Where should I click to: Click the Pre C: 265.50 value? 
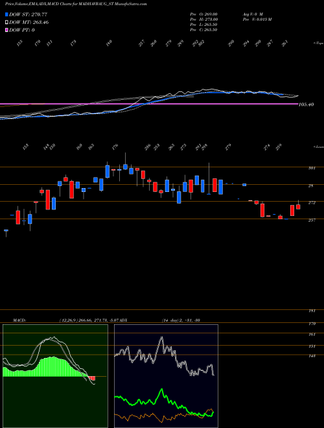[203, 30]
